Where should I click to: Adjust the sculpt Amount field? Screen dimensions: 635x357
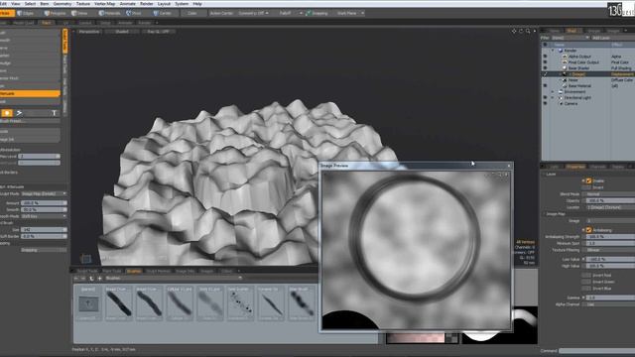point(44,203)
